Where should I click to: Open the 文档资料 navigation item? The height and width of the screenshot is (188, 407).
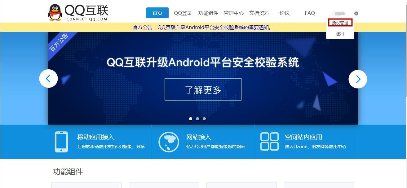tap(259, 13)
